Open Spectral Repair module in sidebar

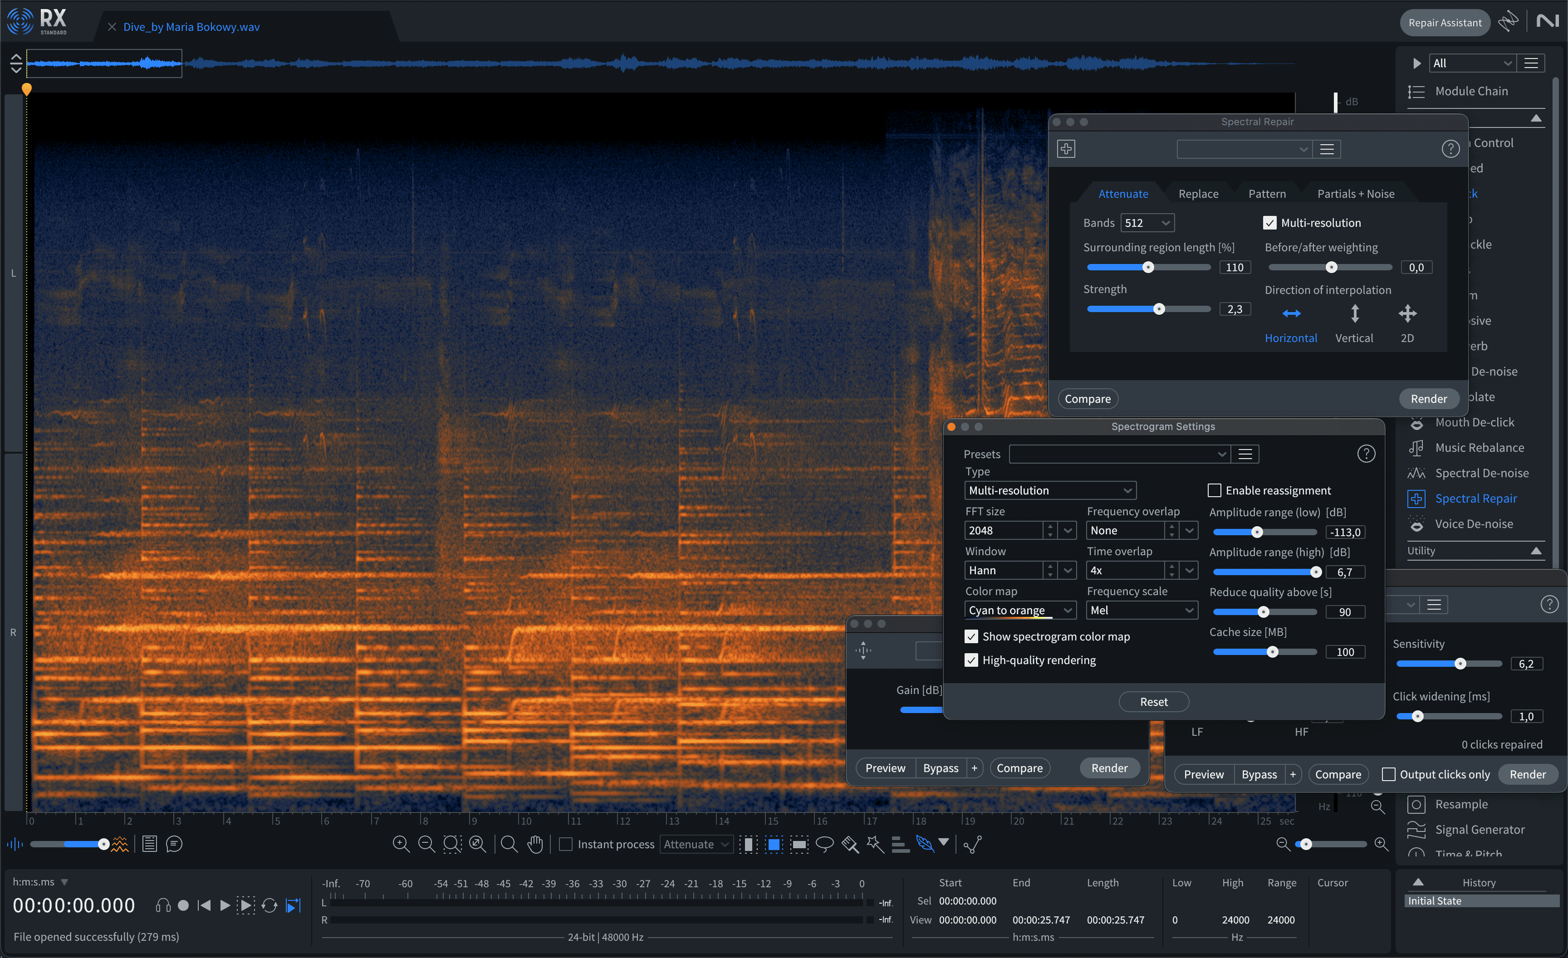[x=1475, y=499]
